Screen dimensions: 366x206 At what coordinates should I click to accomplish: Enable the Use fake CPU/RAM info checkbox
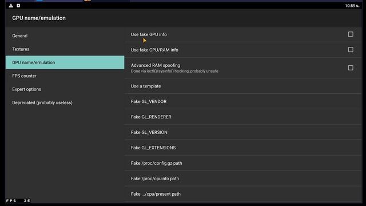click(x=351, y=50)
